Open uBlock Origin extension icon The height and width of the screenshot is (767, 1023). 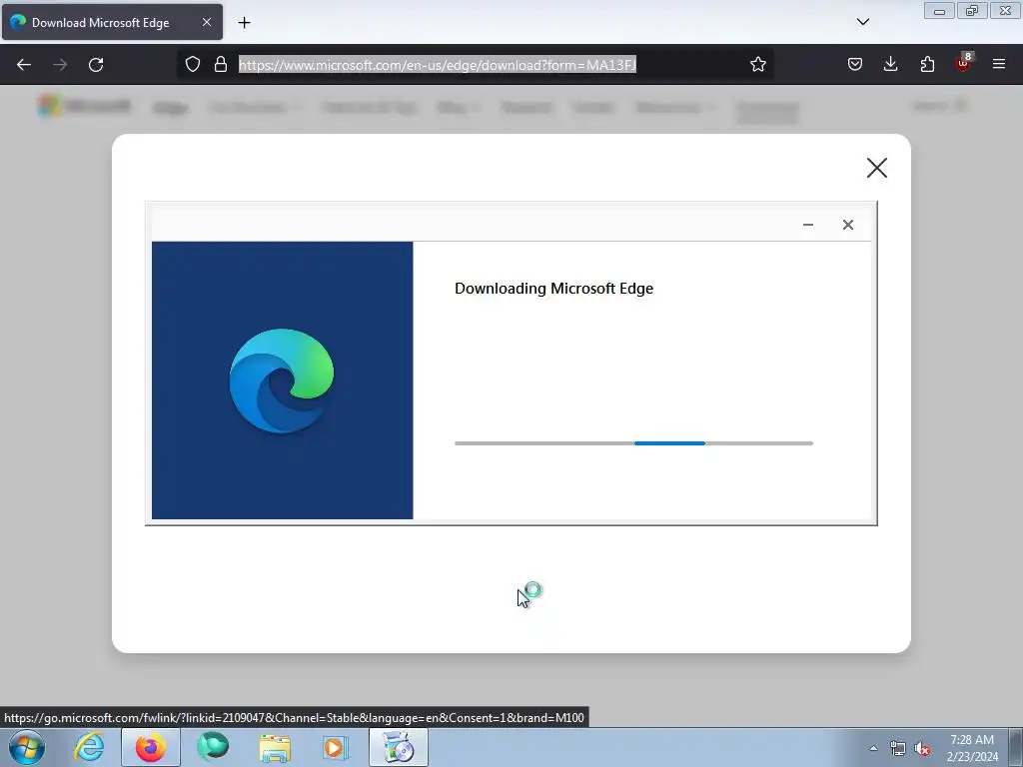tap(963, 63)
